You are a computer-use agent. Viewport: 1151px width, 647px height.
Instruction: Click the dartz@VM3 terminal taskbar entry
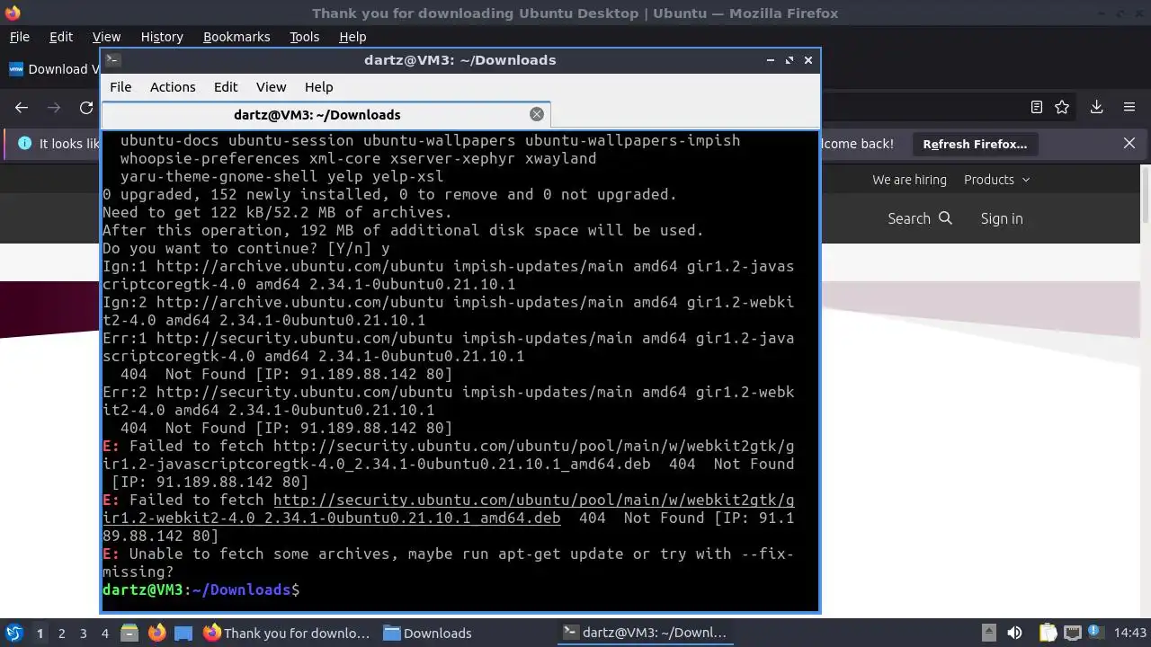[x=645, y=633]
